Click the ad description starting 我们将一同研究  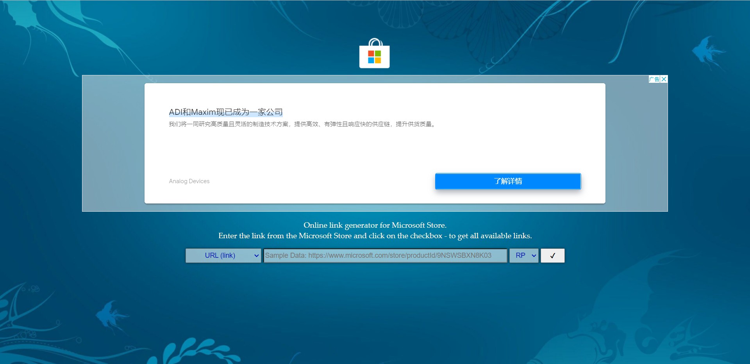[302, 124]
